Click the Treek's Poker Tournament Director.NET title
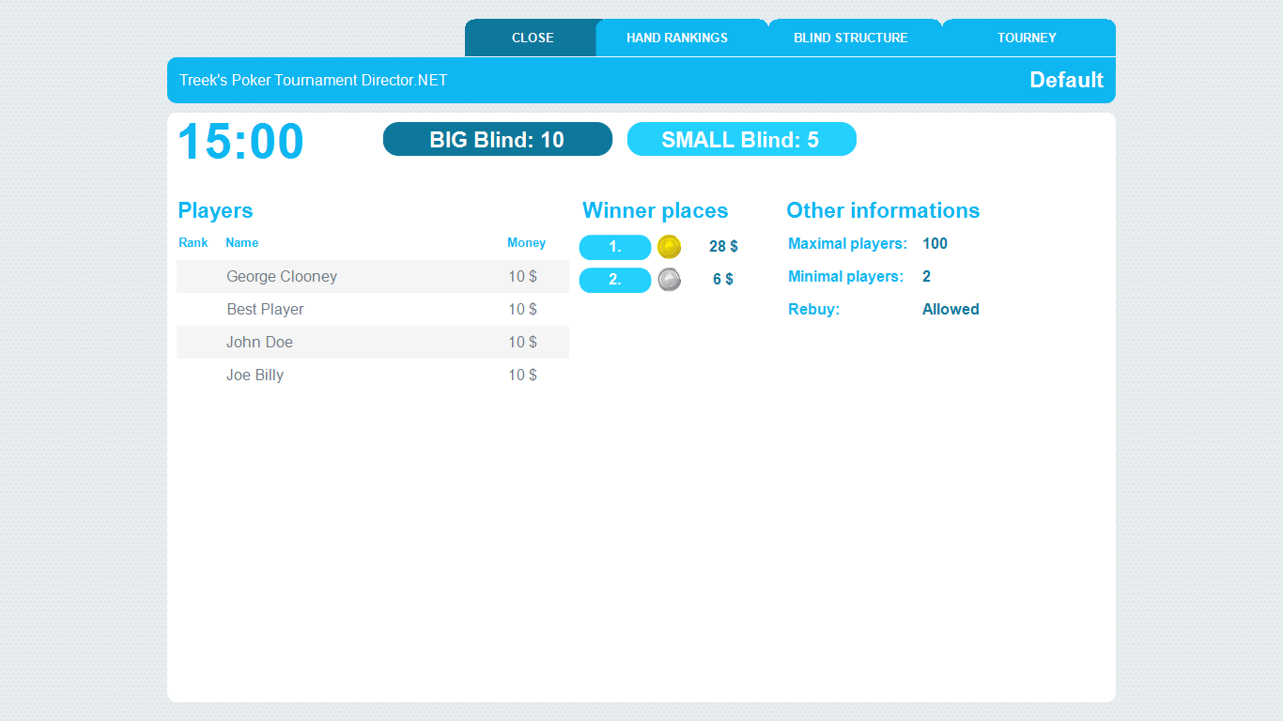Viewport: 1283px width, 721px height. [x=314, y=80]
